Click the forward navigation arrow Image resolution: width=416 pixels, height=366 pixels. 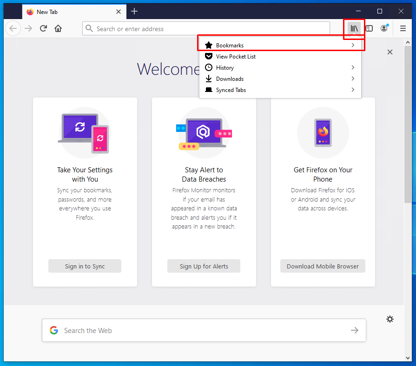pos(28,28)
